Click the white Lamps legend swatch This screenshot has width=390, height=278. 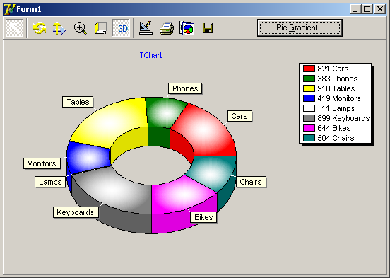point(309,108)
